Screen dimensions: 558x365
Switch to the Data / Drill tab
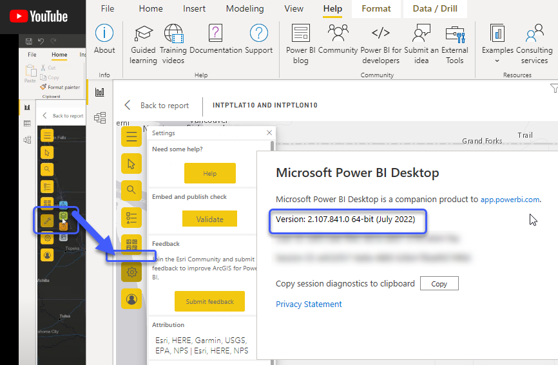click(x=435, y=8)
